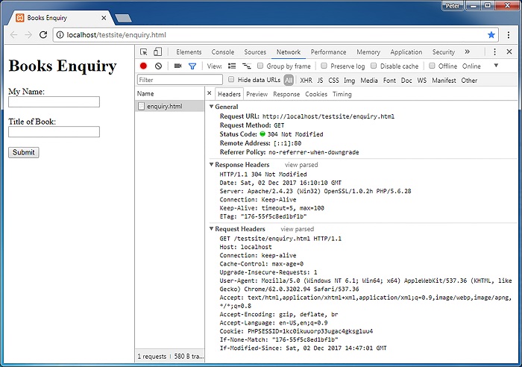Toggle the filter funnel icon
The height and width of the screenshot is (367, 522).
tap(192, 66)
